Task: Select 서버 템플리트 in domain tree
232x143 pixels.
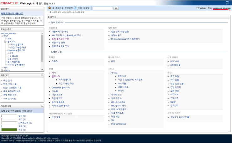Action: 17,44
